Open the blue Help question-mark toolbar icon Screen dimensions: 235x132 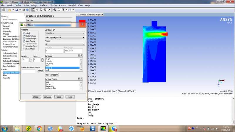[27, 10]
